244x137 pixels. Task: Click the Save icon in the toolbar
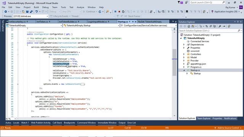pyautogui.click(x=27, y=12)
